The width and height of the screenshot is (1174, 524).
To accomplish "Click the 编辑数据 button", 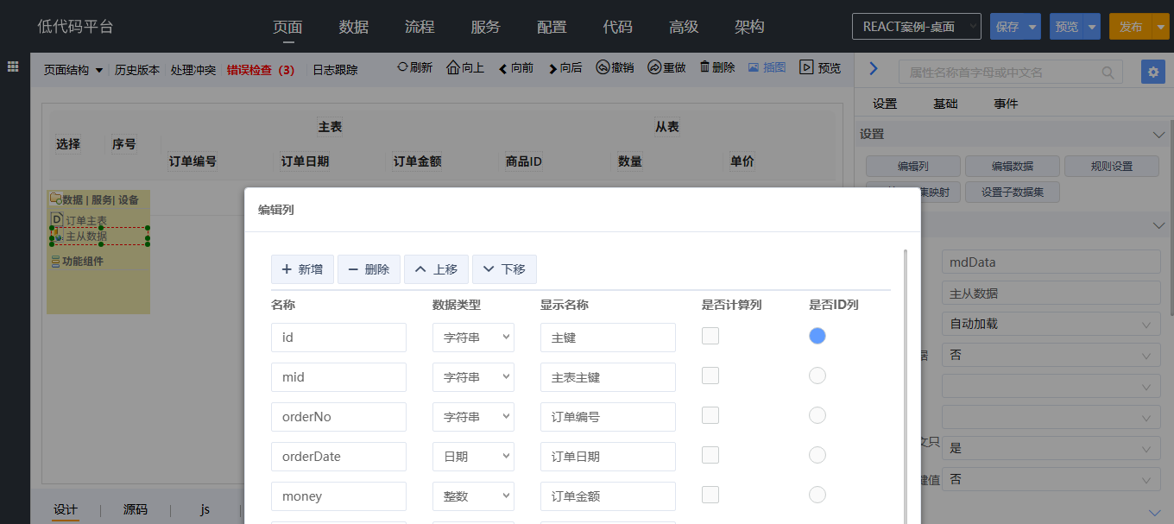I will (x=1013, y=167).
